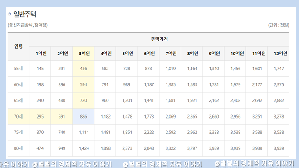Click the (단위 : 천원) unit label
This screenshot has height=168, width=299.
point(279,25)
